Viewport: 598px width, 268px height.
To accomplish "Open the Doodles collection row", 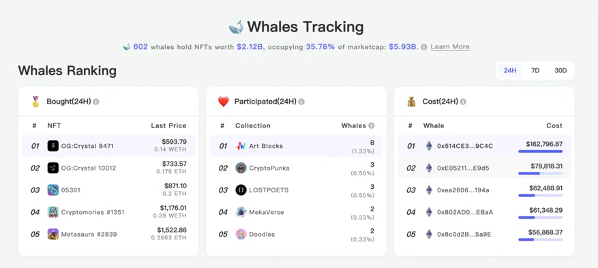I will click(297, 234).
